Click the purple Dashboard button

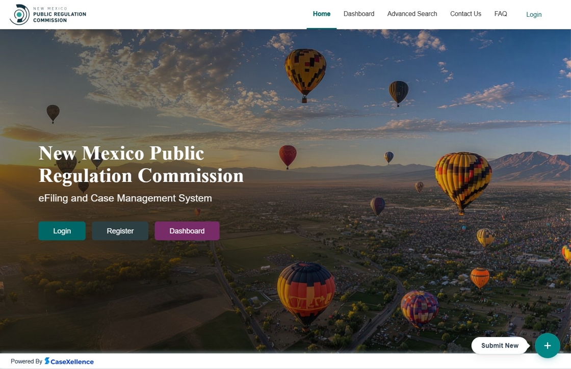point(187,231)
